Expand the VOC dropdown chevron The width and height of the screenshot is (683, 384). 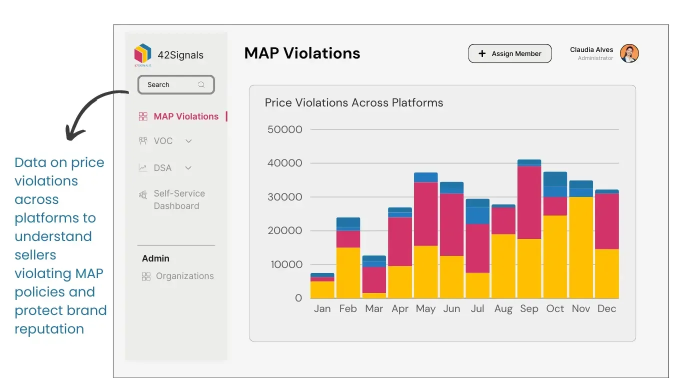tap(188, 140)
